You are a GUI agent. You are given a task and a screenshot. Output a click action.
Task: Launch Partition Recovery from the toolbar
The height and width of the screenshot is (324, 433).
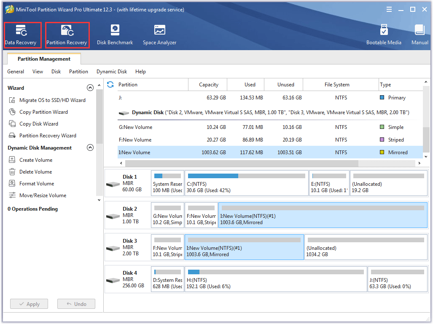[67, 35]
